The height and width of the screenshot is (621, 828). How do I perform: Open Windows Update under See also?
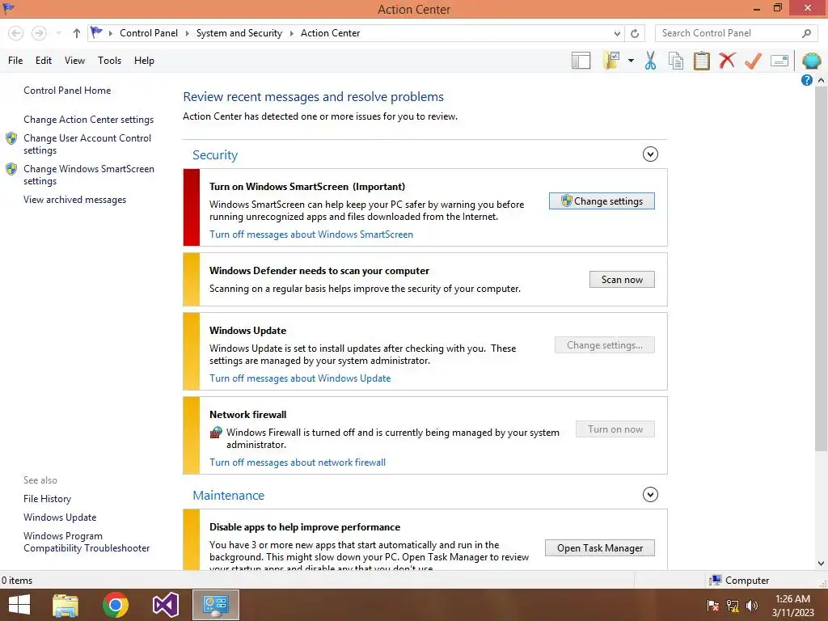(60, 517)
